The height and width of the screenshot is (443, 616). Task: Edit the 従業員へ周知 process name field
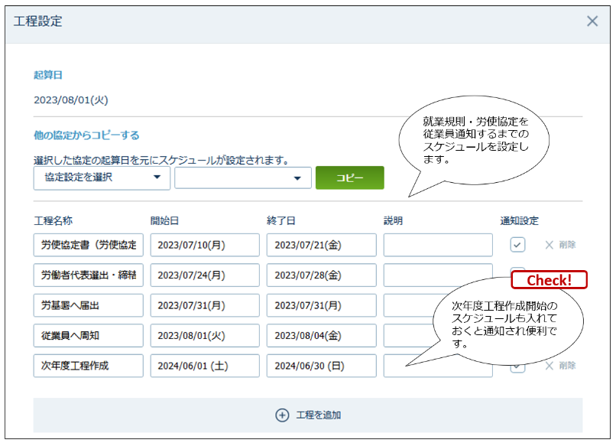(x=89, y=336)
